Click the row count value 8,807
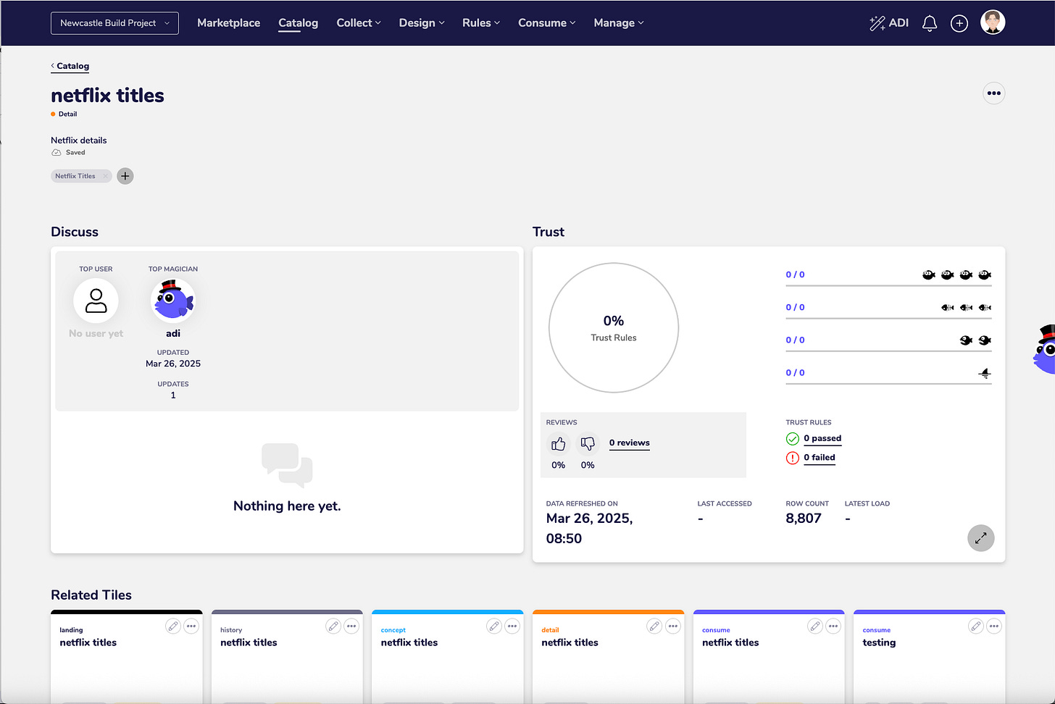Screen dimensions: 1055x704 (804, 519)
